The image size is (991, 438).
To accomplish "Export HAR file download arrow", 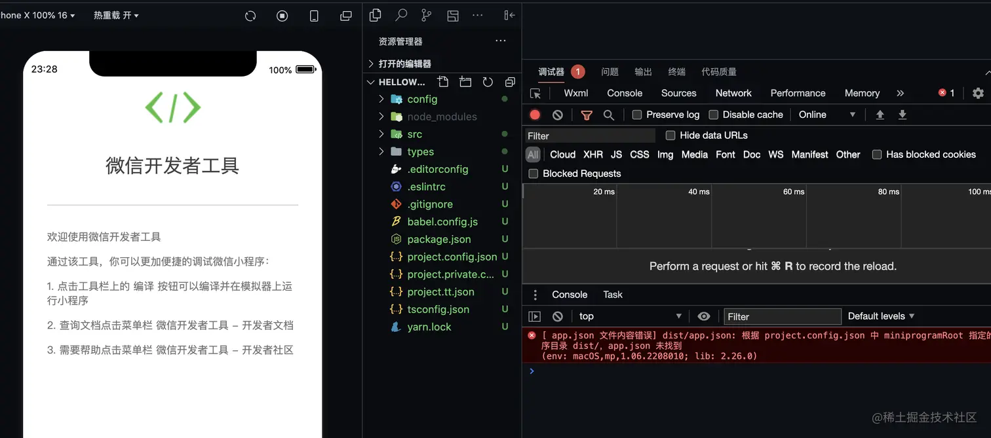I will [x=903, y=115].
